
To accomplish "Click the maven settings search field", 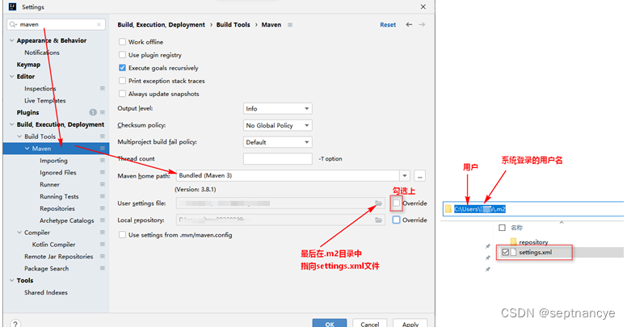I will (56, 24).
